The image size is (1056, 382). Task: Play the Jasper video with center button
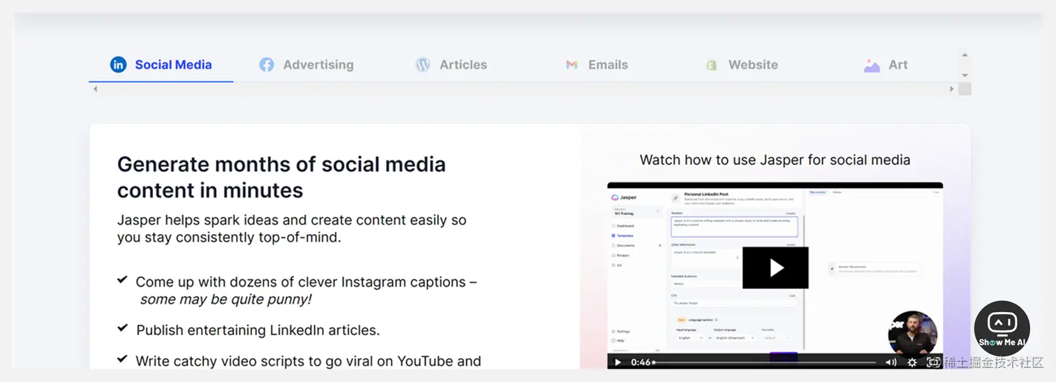click(775, 267)
